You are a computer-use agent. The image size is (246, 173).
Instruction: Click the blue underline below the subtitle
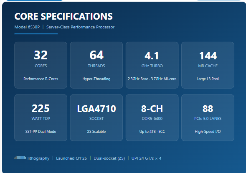point(36,34)
